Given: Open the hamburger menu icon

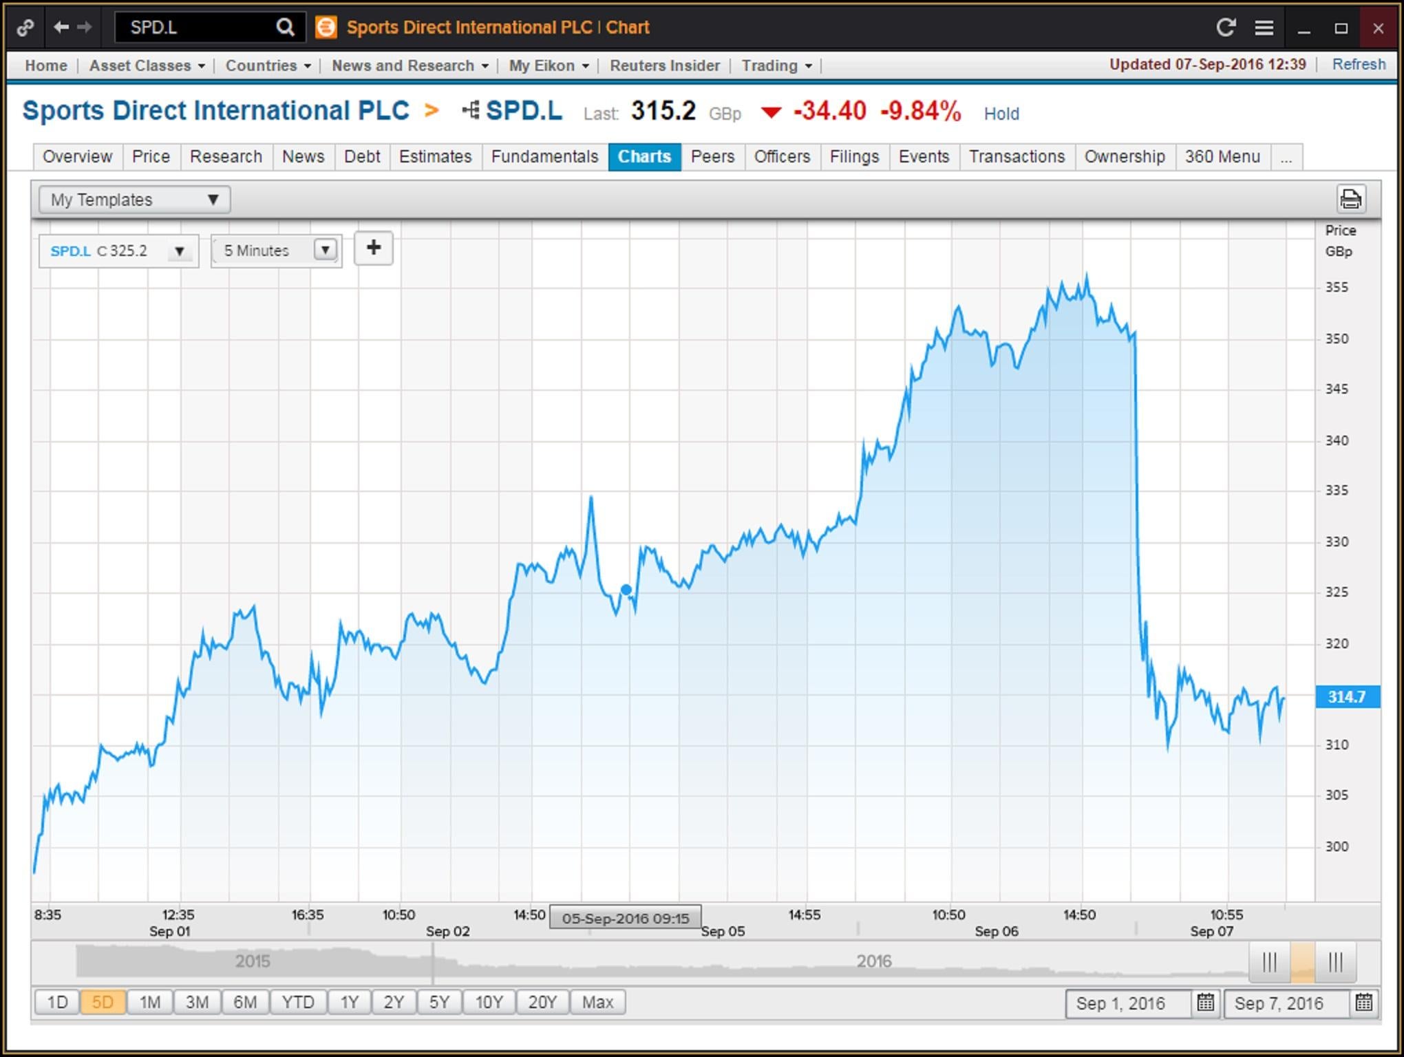Looking at the screenshot, I should [x=1264, y=28].
